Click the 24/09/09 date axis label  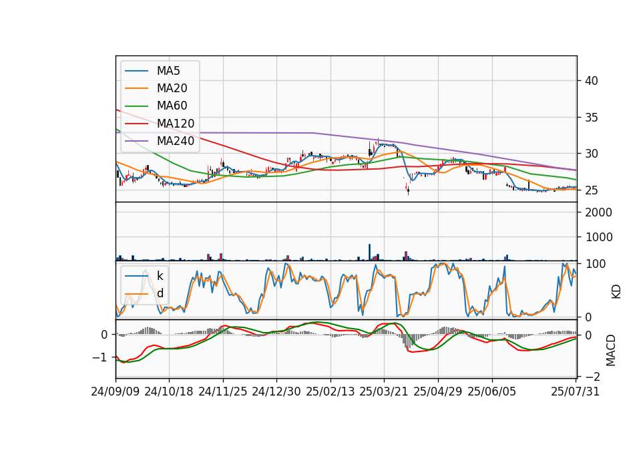(x=116, y=392)
